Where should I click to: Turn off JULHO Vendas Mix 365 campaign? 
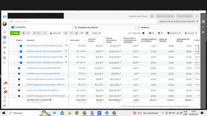pyautogui.click(x=20, y=51)
